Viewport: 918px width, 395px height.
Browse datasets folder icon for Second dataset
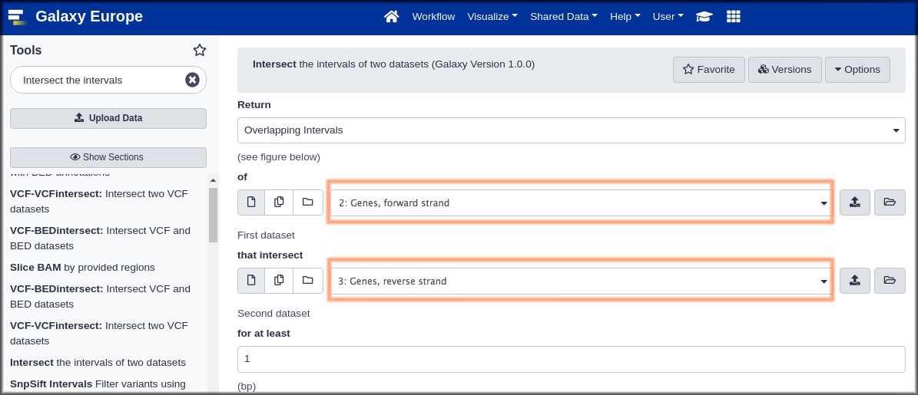(890, 281)
